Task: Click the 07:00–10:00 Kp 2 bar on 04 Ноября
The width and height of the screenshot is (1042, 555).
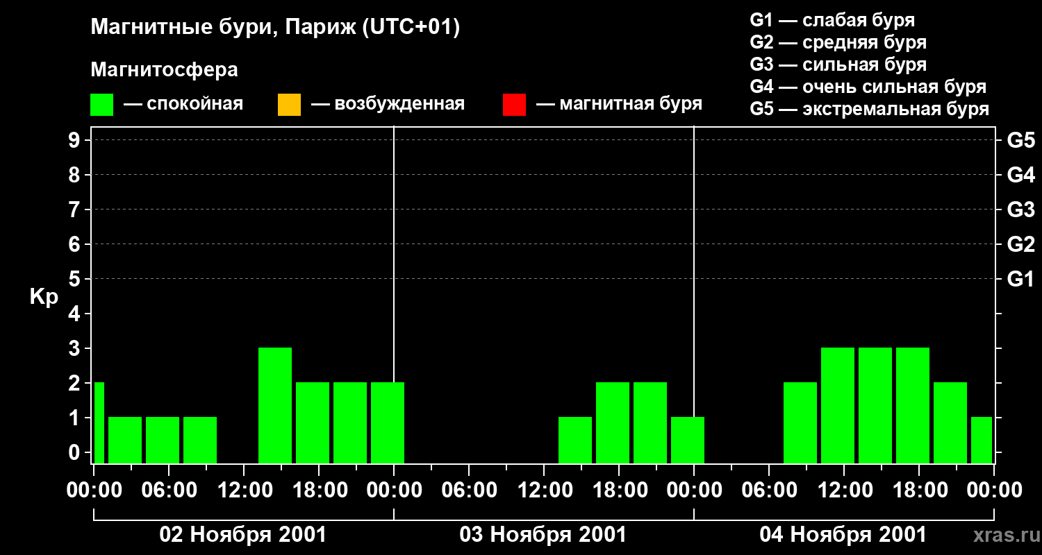Action: coord(800,422)
